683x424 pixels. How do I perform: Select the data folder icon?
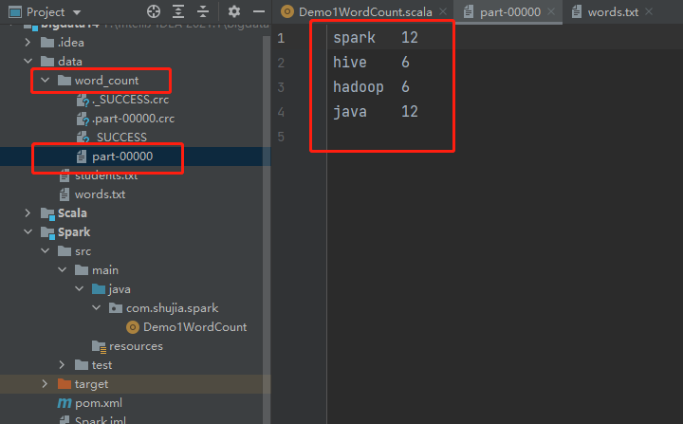(x=47, y=61)
